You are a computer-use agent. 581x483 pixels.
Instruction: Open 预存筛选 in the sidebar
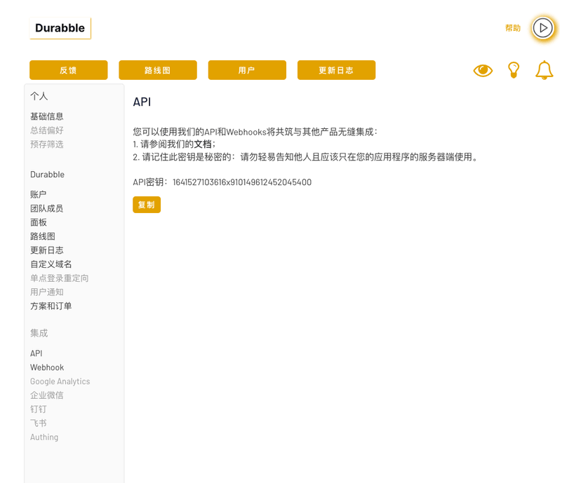[x=47, y=144]
